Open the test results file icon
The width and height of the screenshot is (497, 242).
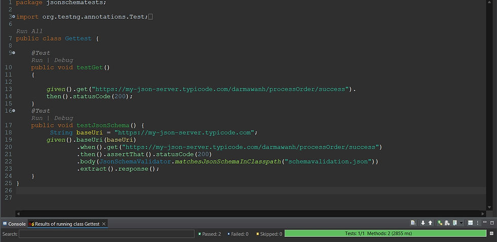tap(413, 223)
